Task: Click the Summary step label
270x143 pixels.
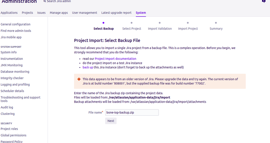Action: coord(216,29)
